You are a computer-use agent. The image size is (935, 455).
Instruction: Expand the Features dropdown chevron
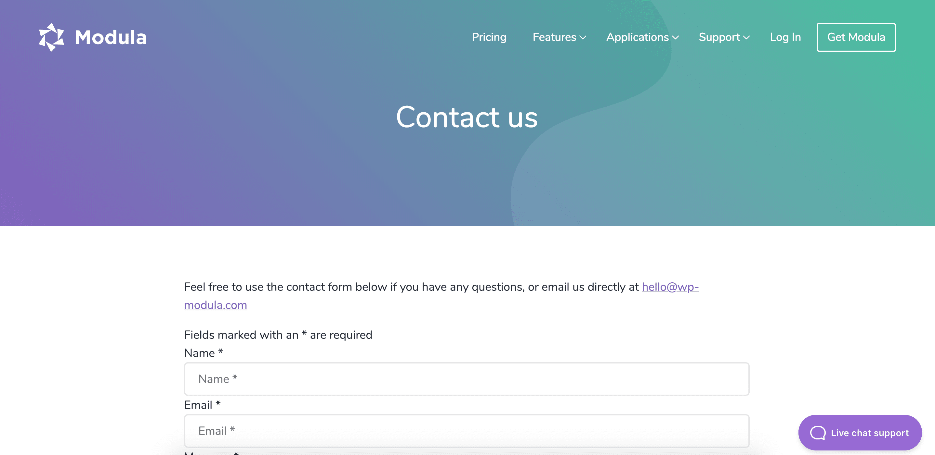pyautogui.click(x=583, y=38)
